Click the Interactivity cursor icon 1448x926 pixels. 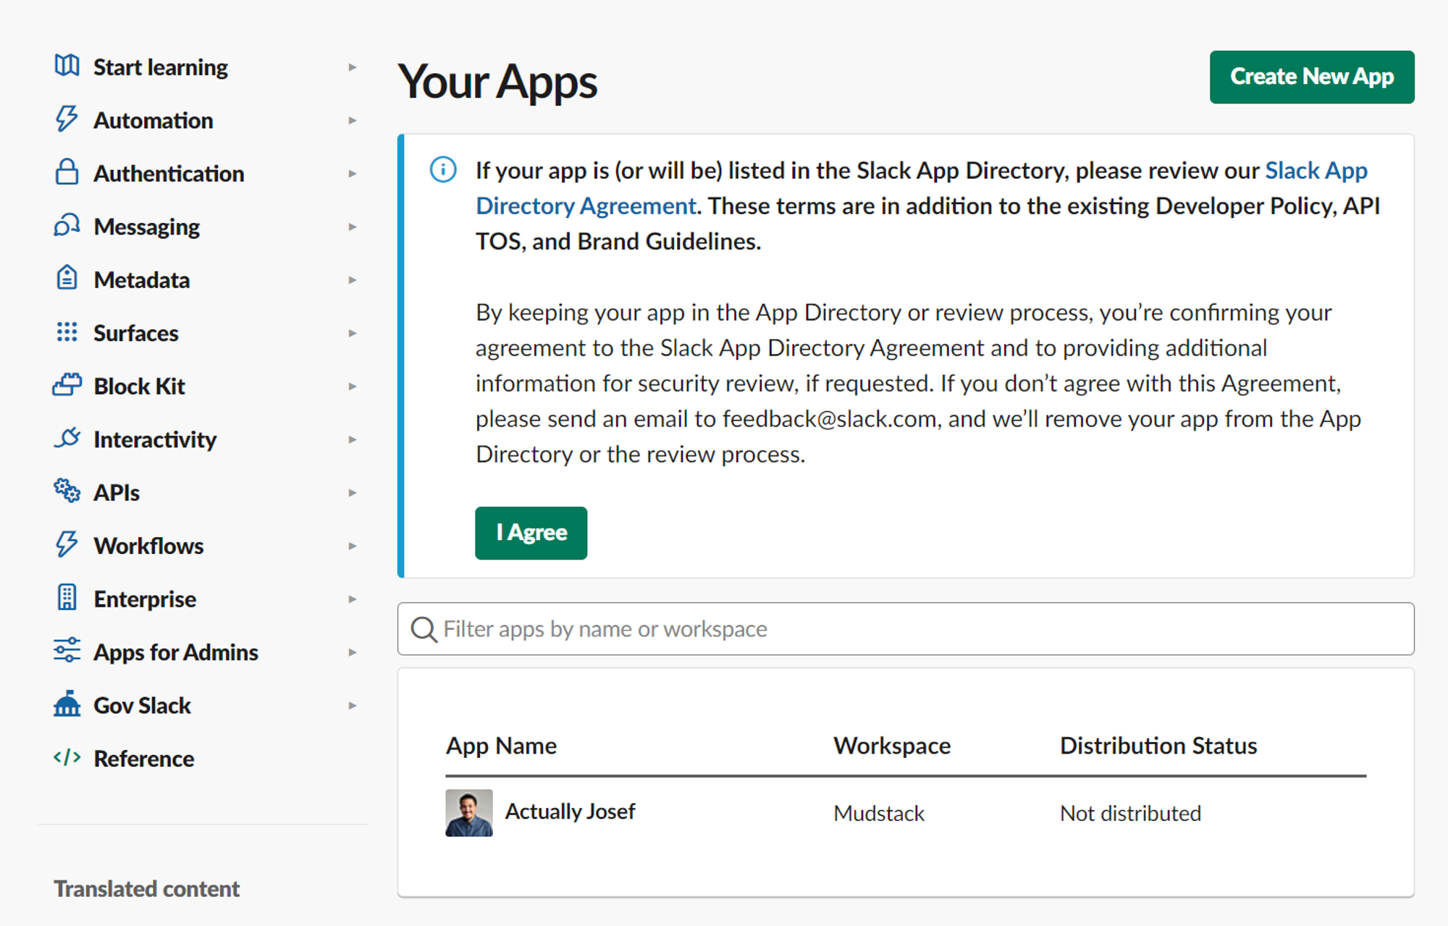pos(66,438)
